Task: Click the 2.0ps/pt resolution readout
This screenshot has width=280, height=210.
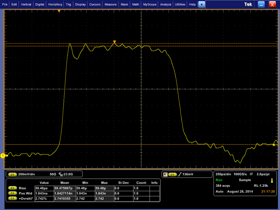Action: (x=263, y=174)
